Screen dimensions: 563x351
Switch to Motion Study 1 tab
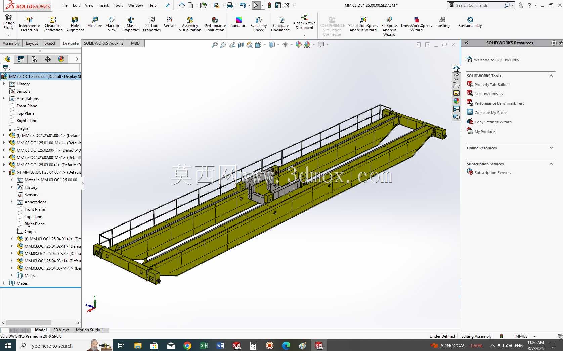[x=89, y=330]
